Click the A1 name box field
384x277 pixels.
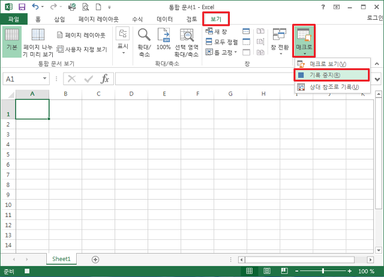click(22, 79)
